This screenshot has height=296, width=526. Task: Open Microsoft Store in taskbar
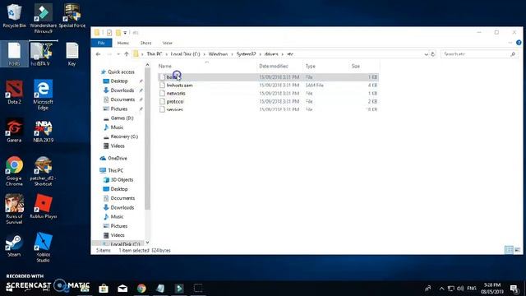pos(104,289)
